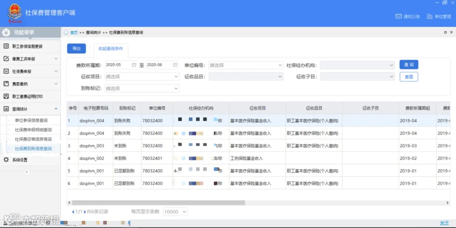456x228 pixels.
Task: Click the 首页 breadcrumb link
Action: pos(74,32)
